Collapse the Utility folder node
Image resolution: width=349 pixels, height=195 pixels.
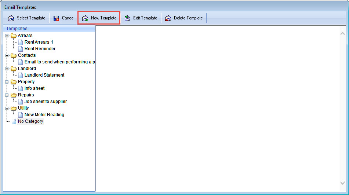pos(7,108)
